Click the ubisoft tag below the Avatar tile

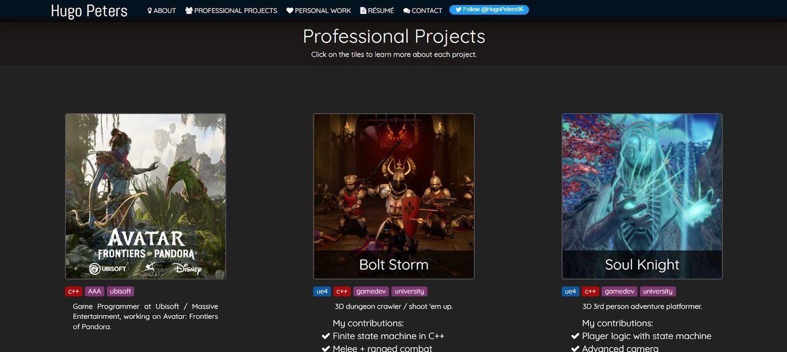tap(120, 291)
